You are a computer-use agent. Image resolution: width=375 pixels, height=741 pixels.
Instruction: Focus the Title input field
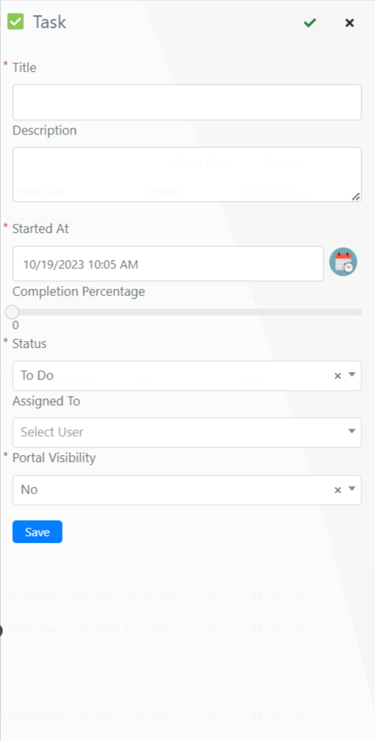pyautogui.click(x=187, y=102)
